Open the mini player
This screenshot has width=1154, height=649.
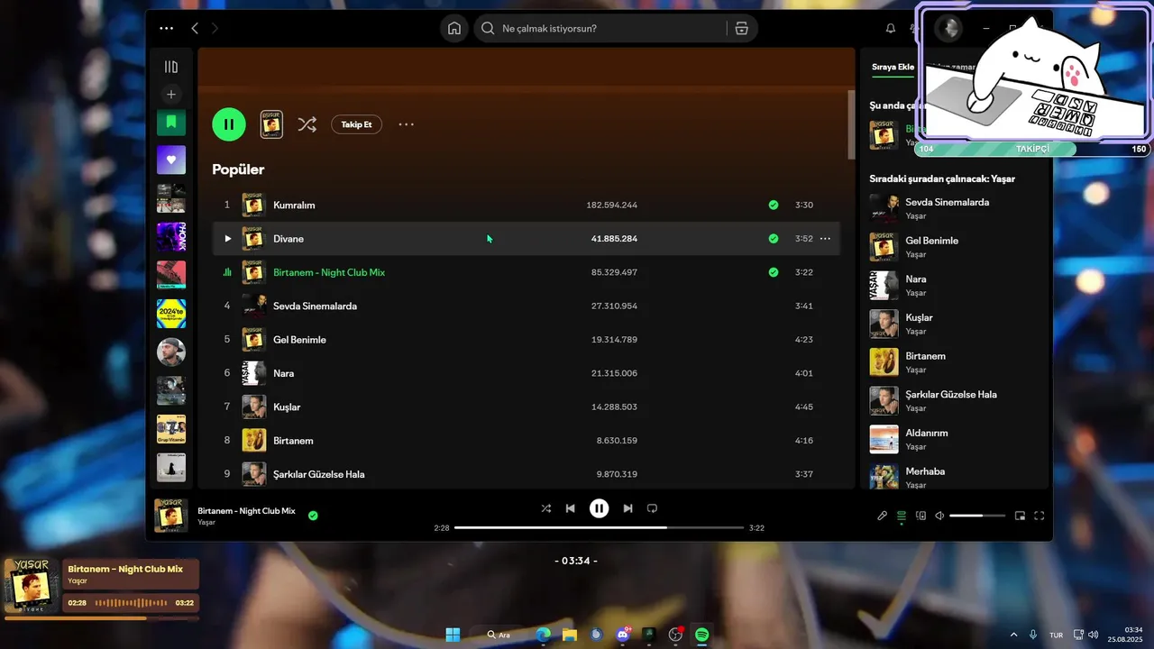[1020, 516]
